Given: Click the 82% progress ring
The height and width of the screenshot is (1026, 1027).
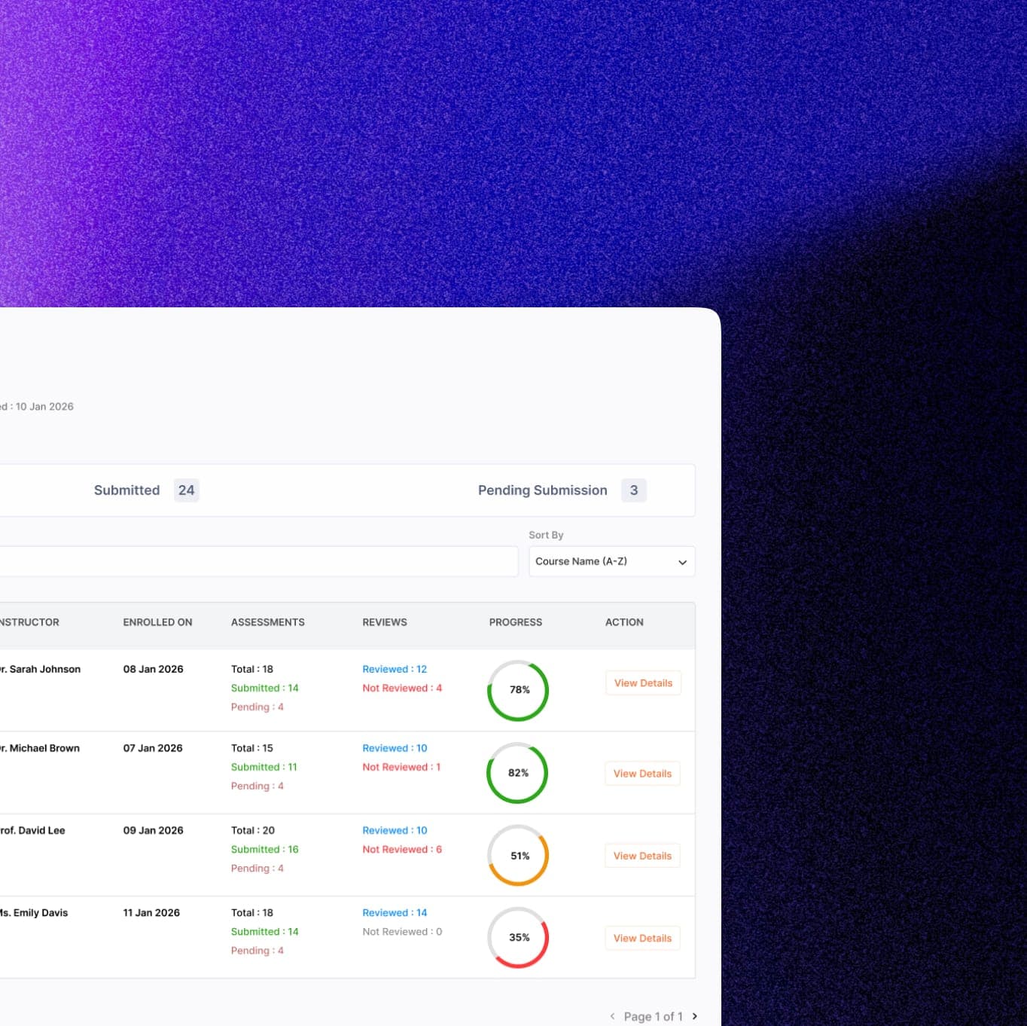Looking at the screenshot, I should 517,773.
